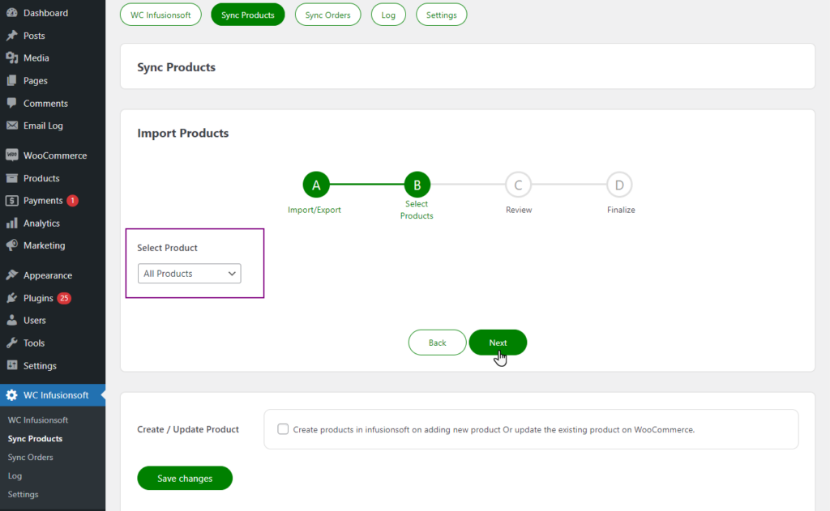This screenshot has width=830, height=511.
Task: Click the Payments dollar icon
Action: pyautogui.click(x=11, y=201)
